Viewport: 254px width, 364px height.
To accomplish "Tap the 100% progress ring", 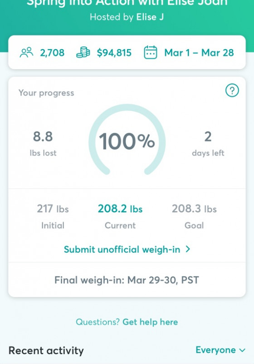I will (127, 140).
